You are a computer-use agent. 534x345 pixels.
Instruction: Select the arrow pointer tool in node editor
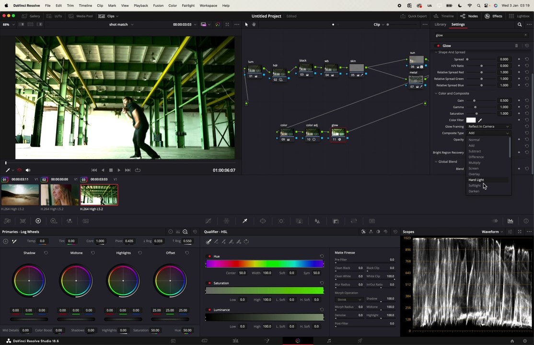[246, 24]
